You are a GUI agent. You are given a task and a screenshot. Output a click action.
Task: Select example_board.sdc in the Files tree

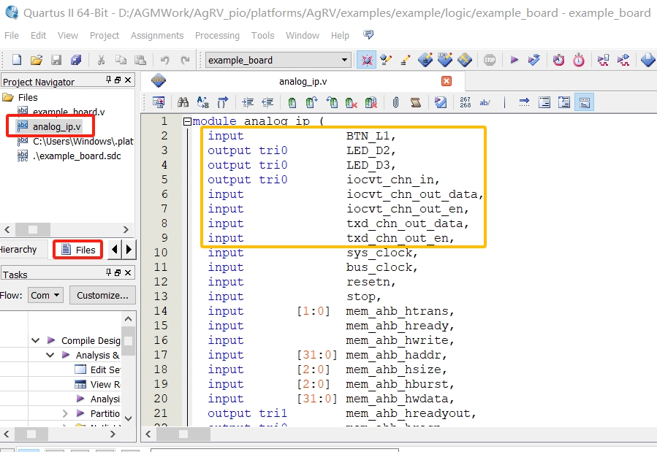click(x=77, y=156)
